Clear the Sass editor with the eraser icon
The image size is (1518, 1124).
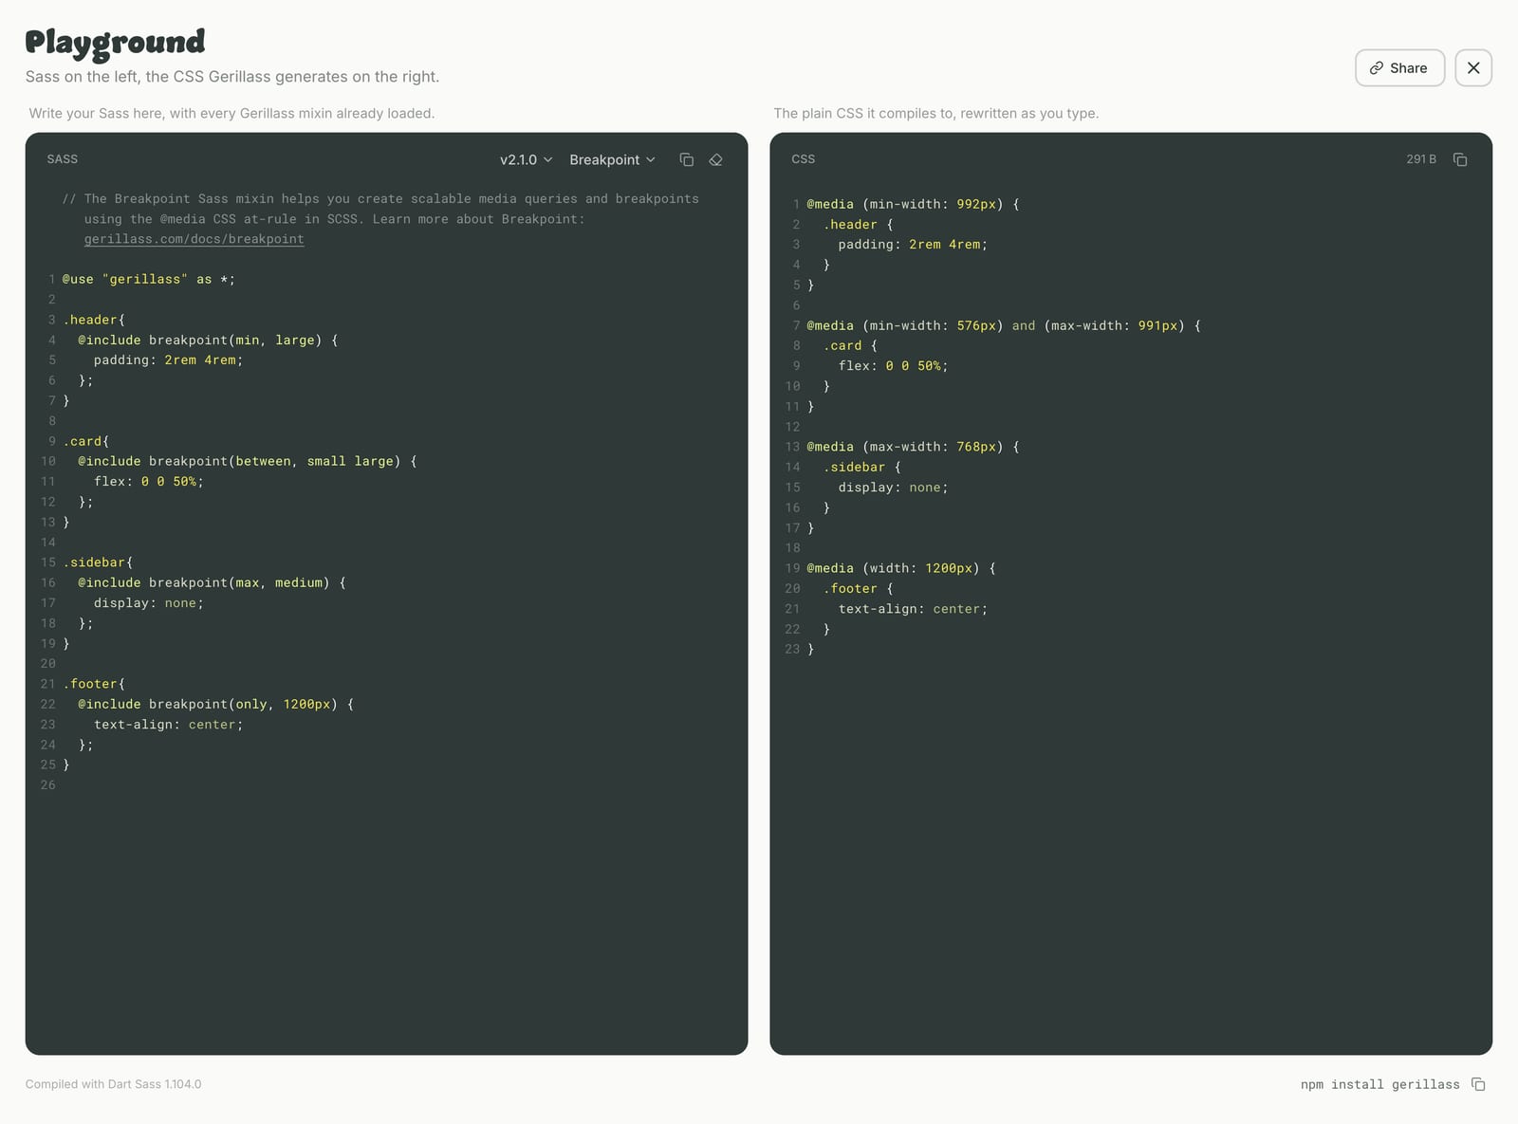click(716, 159)
